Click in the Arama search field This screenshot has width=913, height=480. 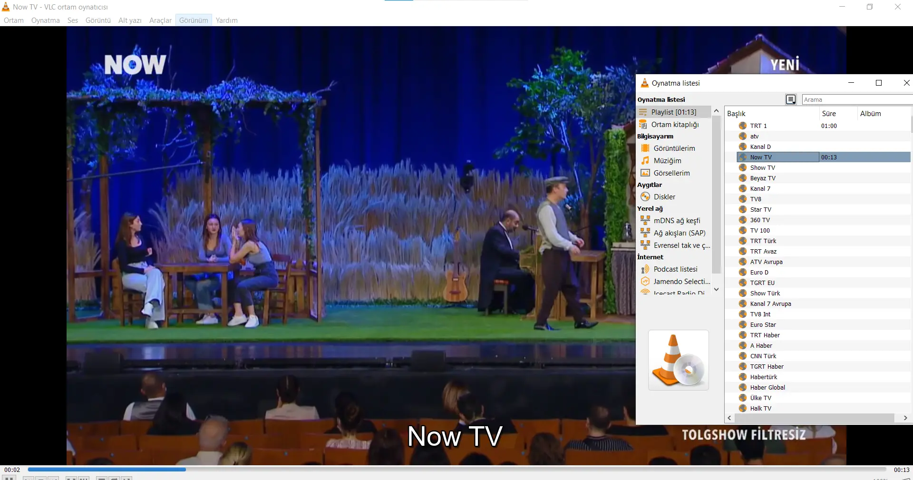(x=857, y=99)
